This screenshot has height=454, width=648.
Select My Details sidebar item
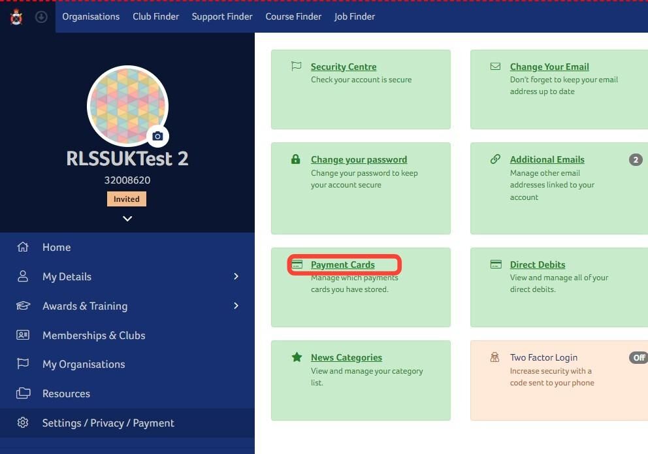tap(127, 276)
